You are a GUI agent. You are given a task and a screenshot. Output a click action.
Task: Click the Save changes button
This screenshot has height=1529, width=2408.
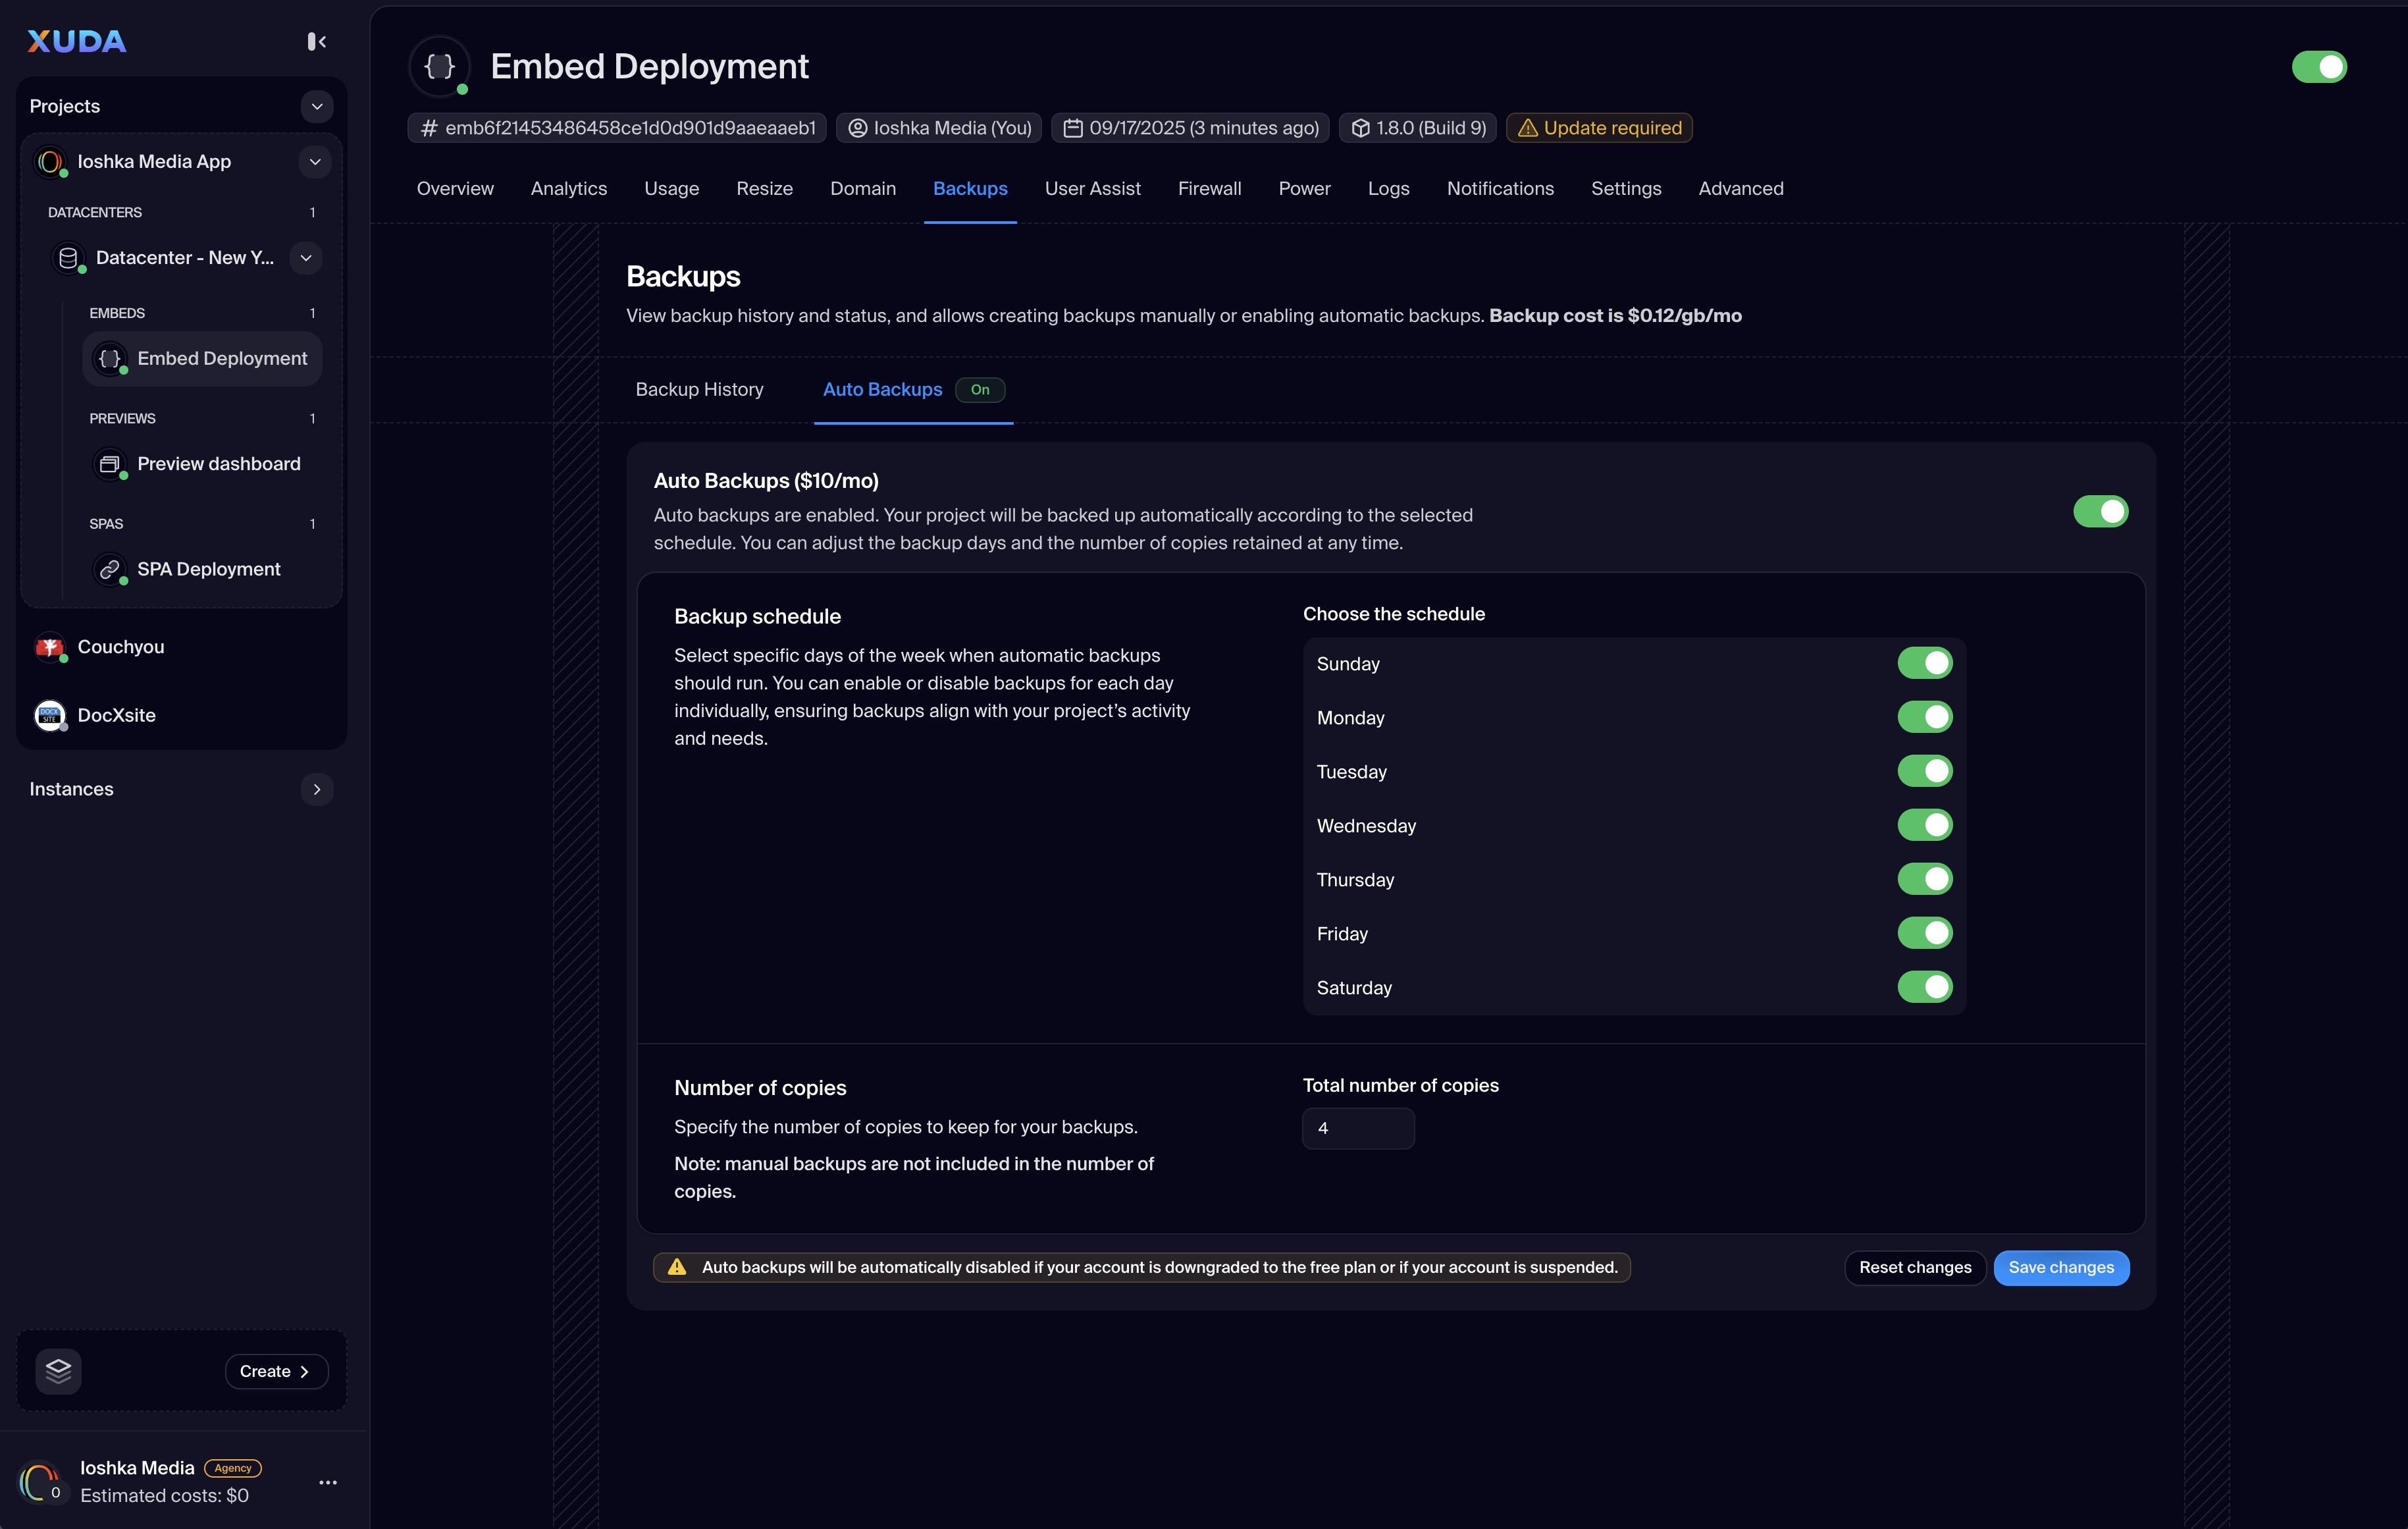(x=2060, y=1267)
